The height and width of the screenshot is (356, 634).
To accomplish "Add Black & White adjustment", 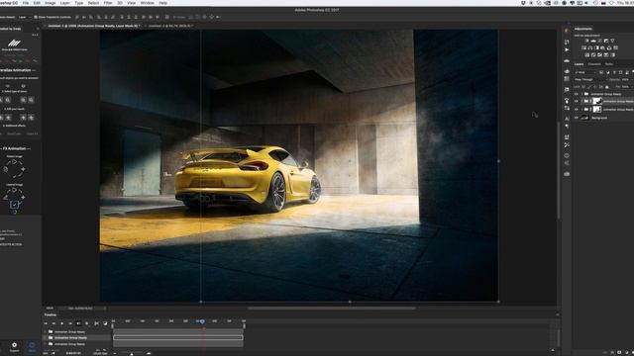I will click(596, 47).
